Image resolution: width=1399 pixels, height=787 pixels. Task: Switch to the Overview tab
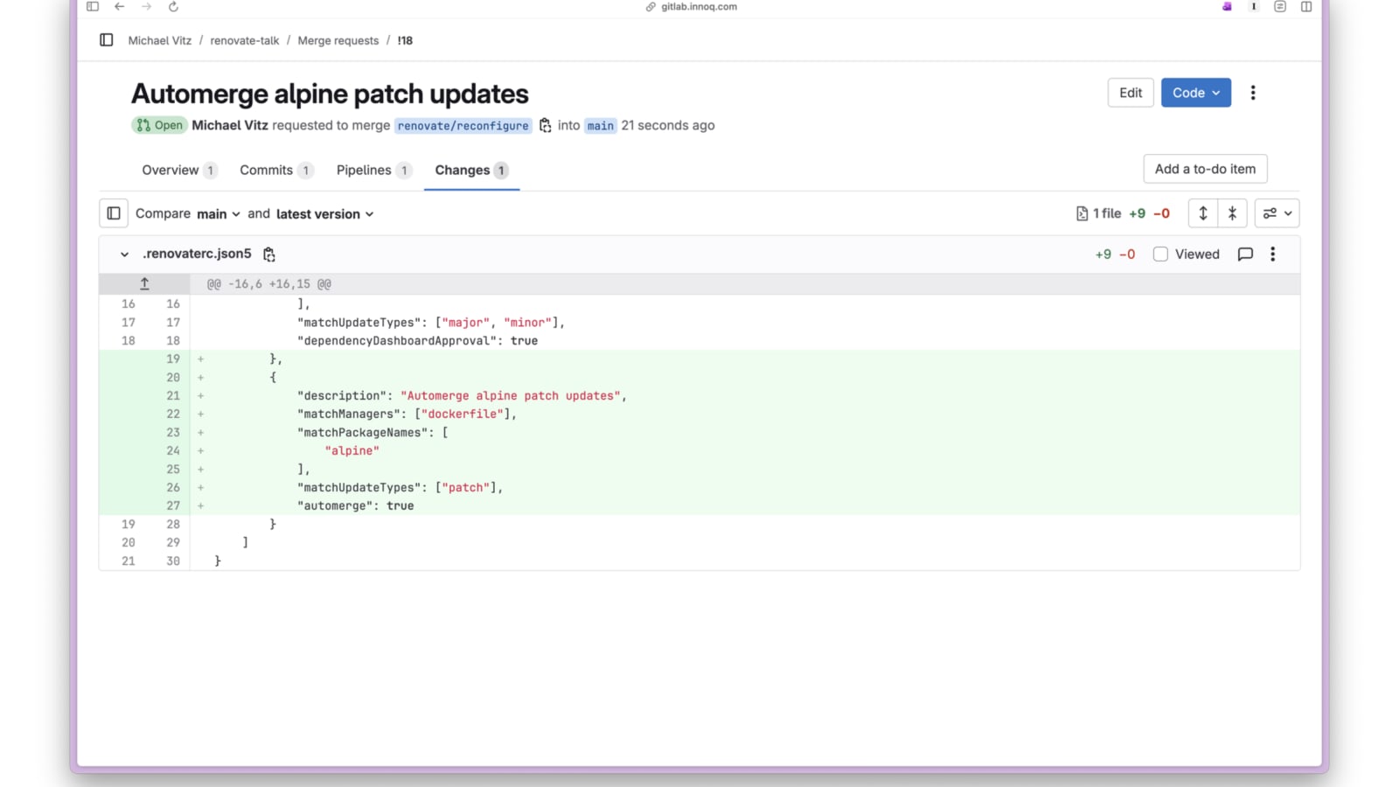178,171
